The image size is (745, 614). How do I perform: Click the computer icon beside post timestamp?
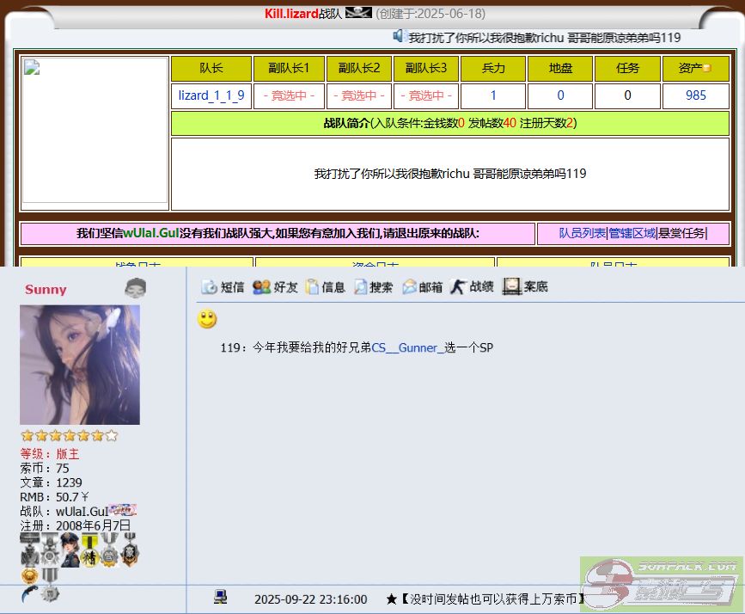pyautogui.click(x=221, y=597)
